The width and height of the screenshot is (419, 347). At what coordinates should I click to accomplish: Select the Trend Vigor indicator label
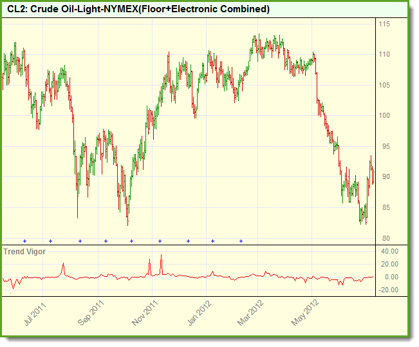[x=24, y=251]
